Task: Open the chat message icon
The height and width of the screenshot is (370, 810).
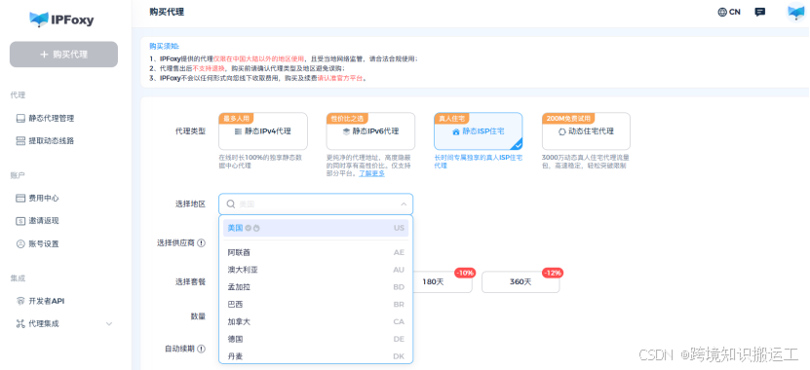Action: (760, 12)
